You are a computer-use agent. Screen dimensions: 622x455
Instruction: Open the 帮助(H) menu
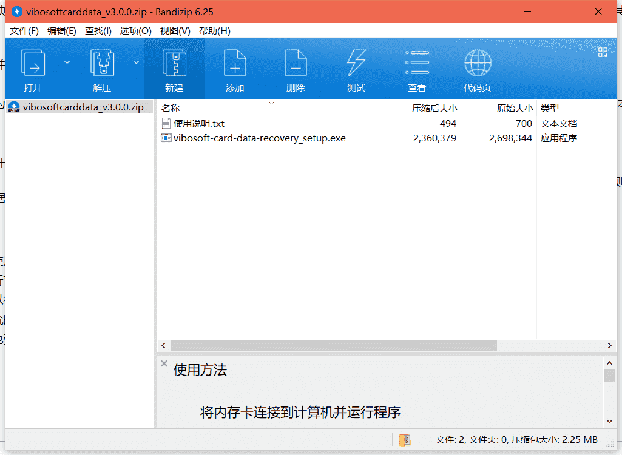click(x=215, y=31)
